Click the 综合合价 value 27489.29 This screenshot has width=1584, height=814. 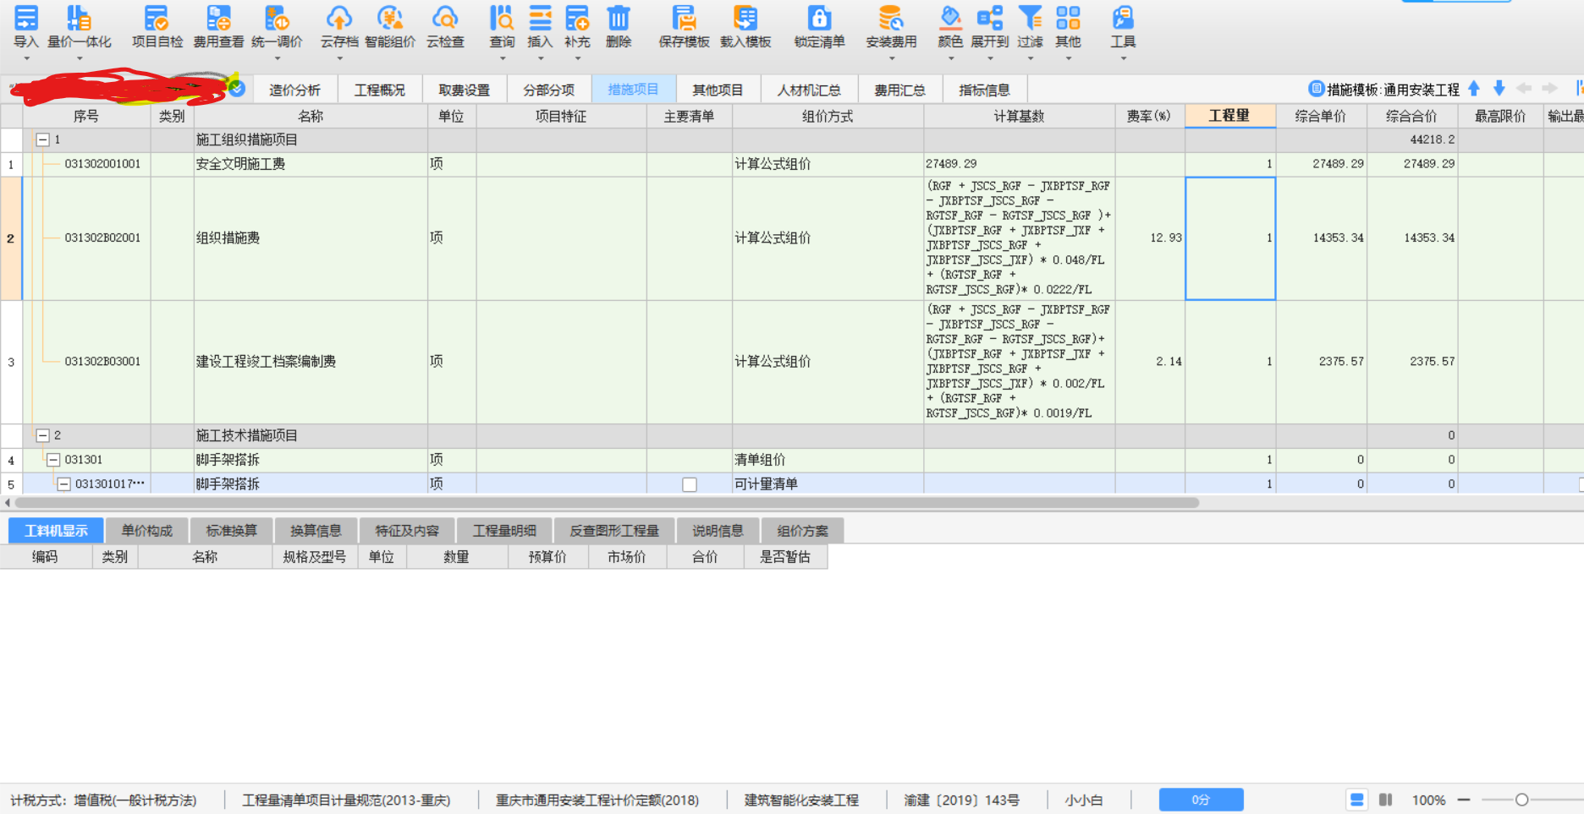(x=1429, y=164)
